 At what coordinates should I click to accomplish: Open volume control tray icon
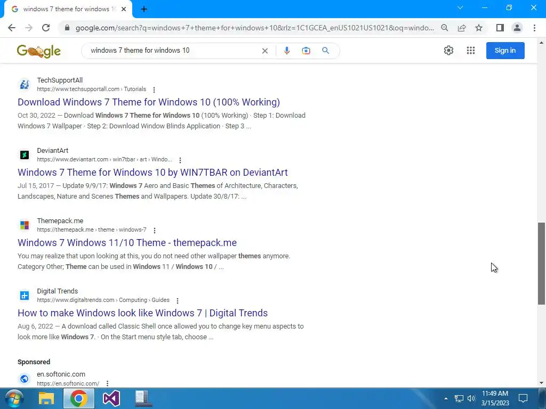point(471,398)
